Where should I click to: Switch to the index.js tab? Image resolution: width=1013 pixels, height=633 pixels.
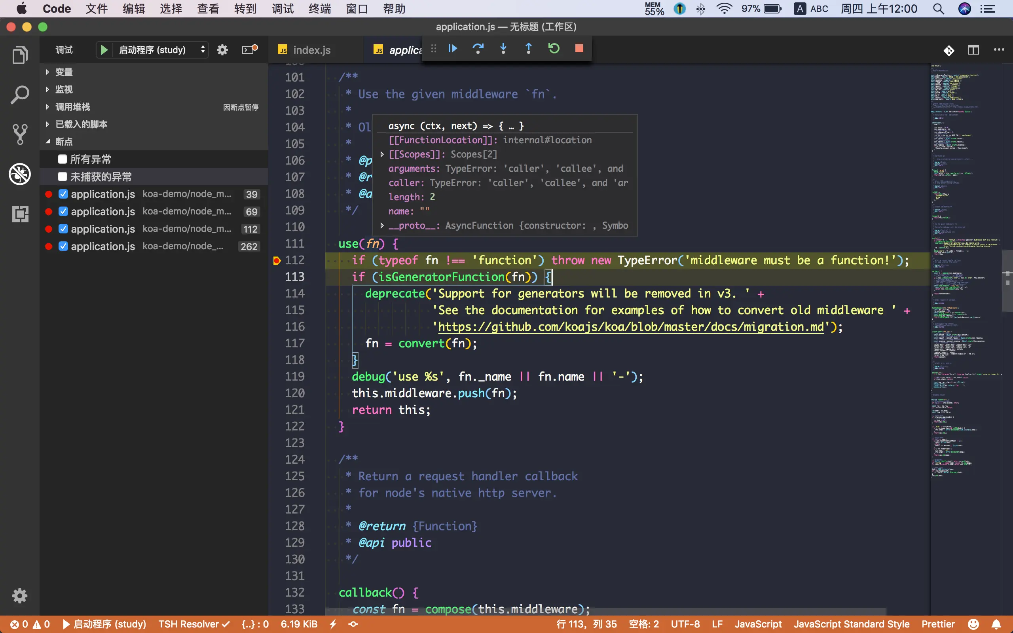311,49
